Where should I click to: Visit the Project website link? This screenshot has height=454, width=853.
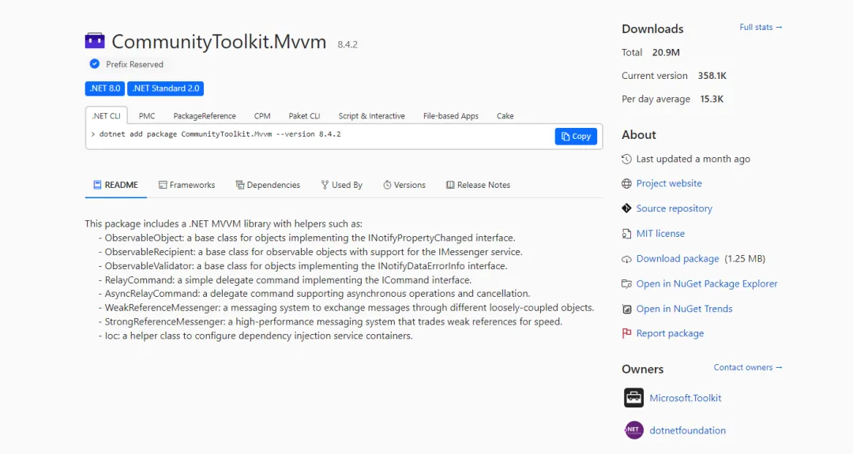pyautogui.click(x=669, y=184)
